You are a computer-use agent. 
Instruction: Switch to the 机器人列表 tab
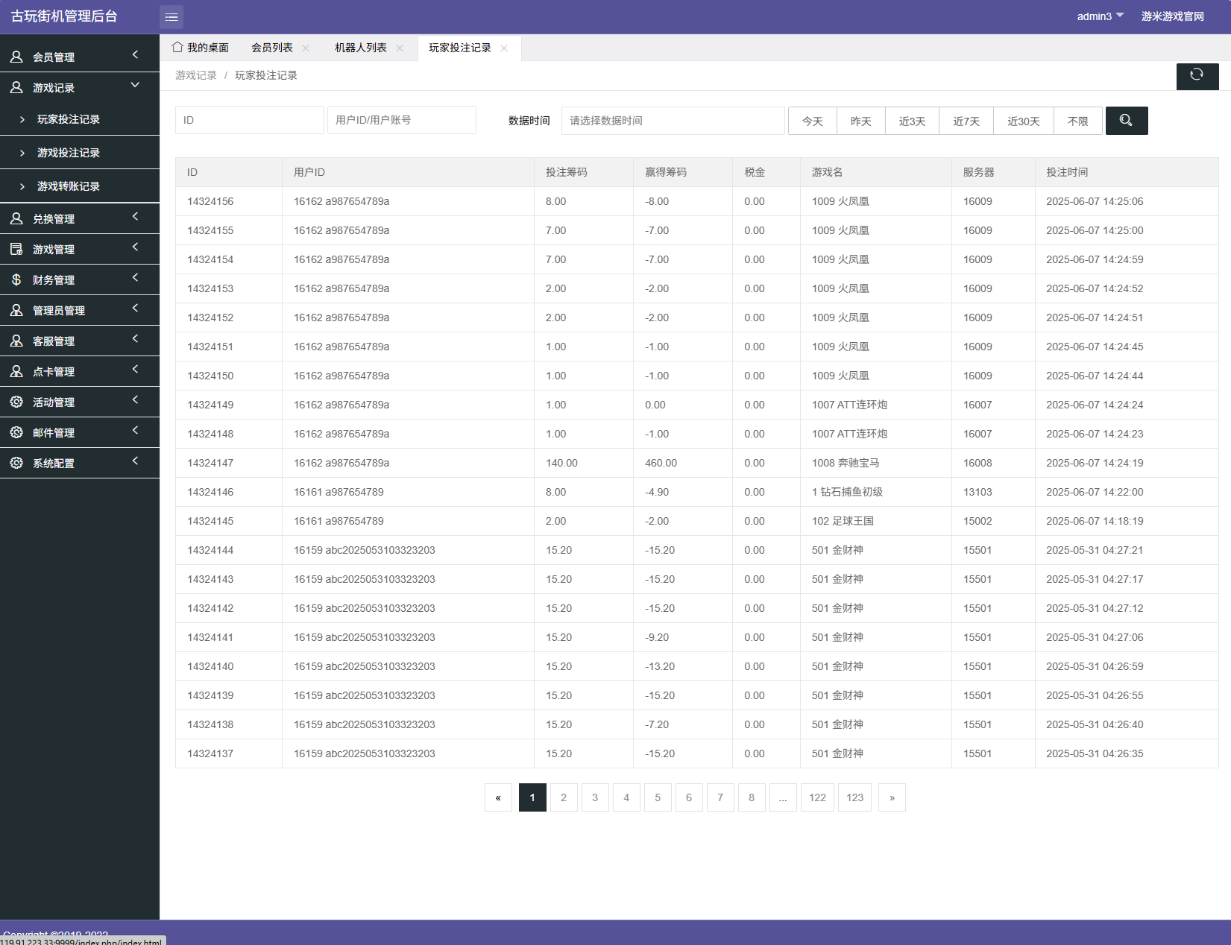tap(361, 48)
